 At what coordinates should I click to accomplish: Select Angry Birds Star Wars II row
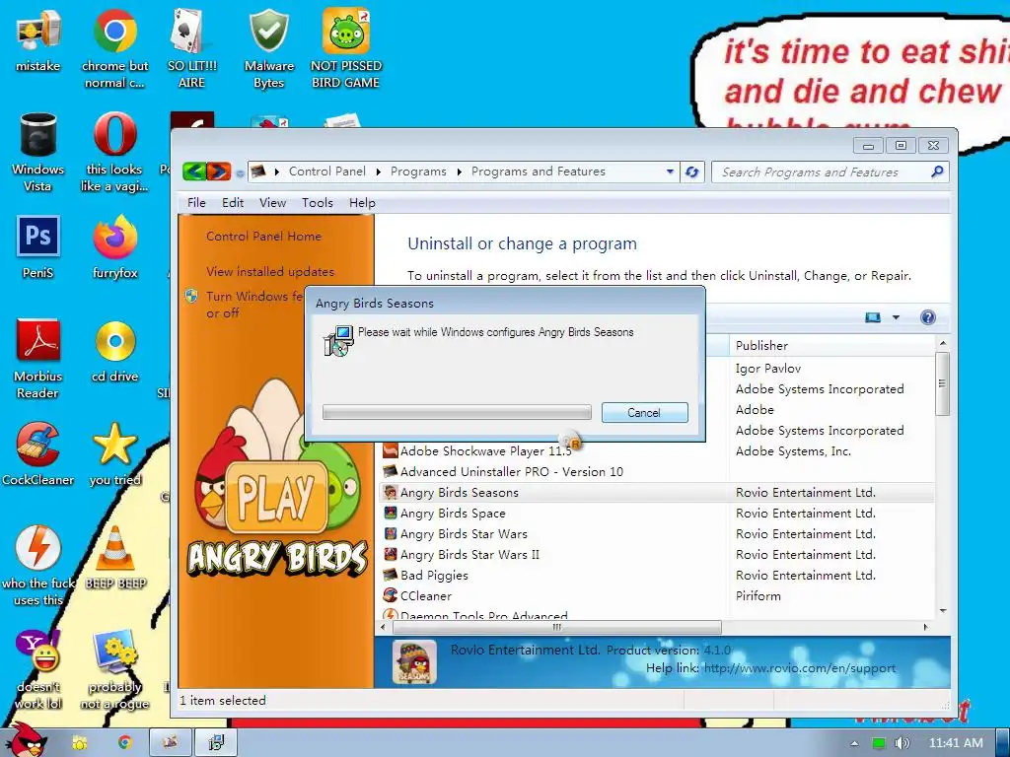pos(657,554)
